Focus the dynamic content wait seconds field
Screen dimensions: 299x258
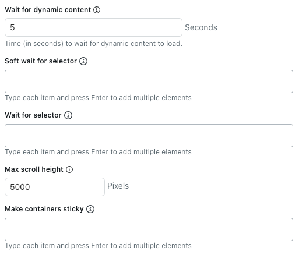click(93, 27)
